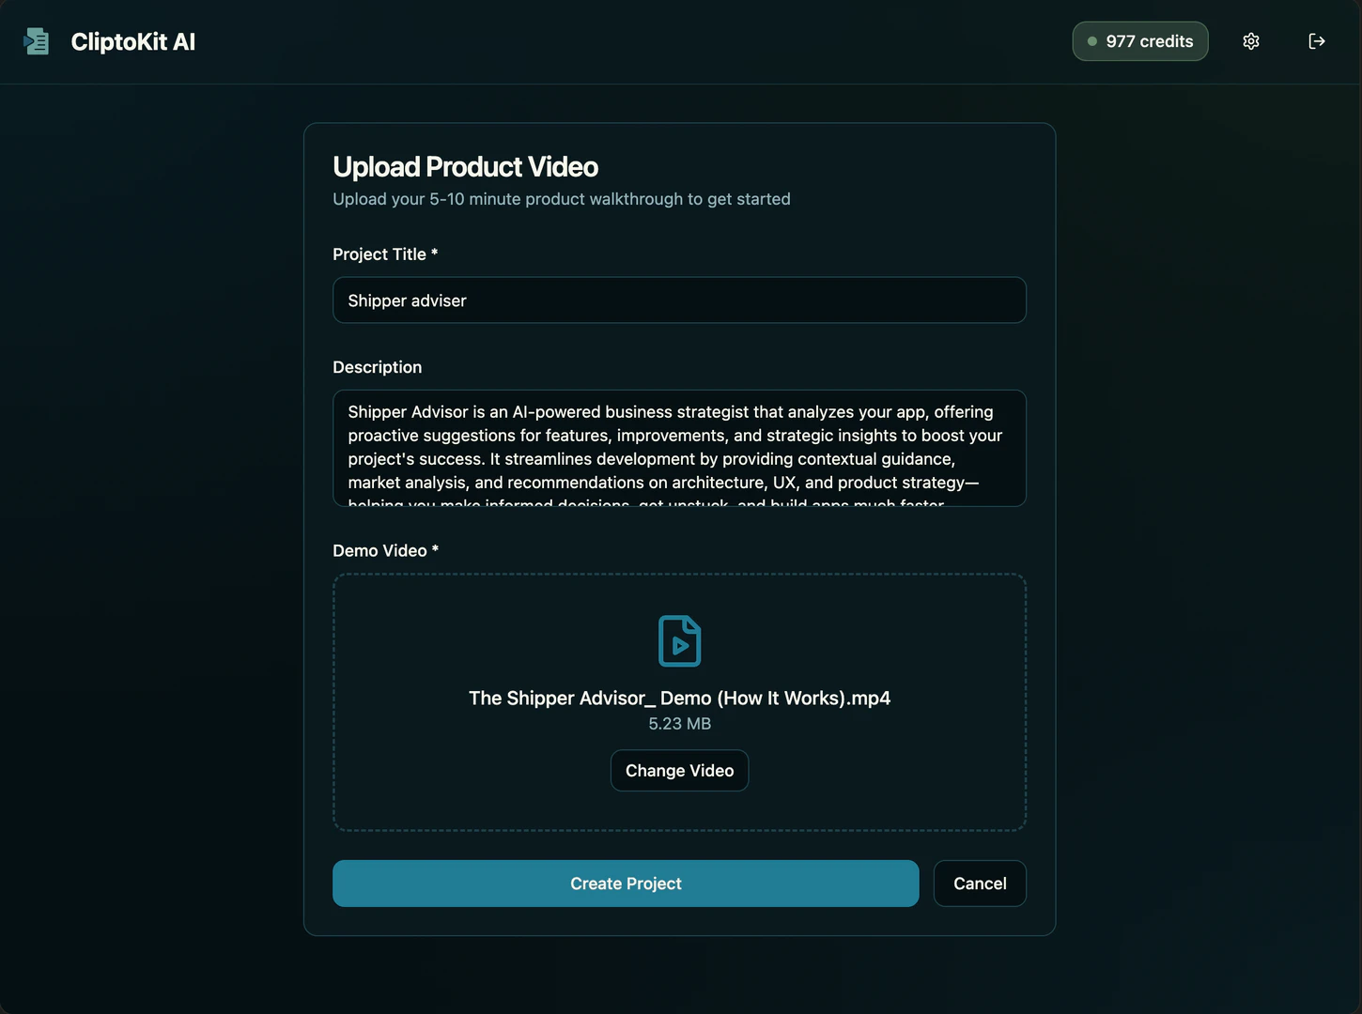Click the walkthrough subtitle under the heading
This screenshot has height=1014, width=1362.
561,199
